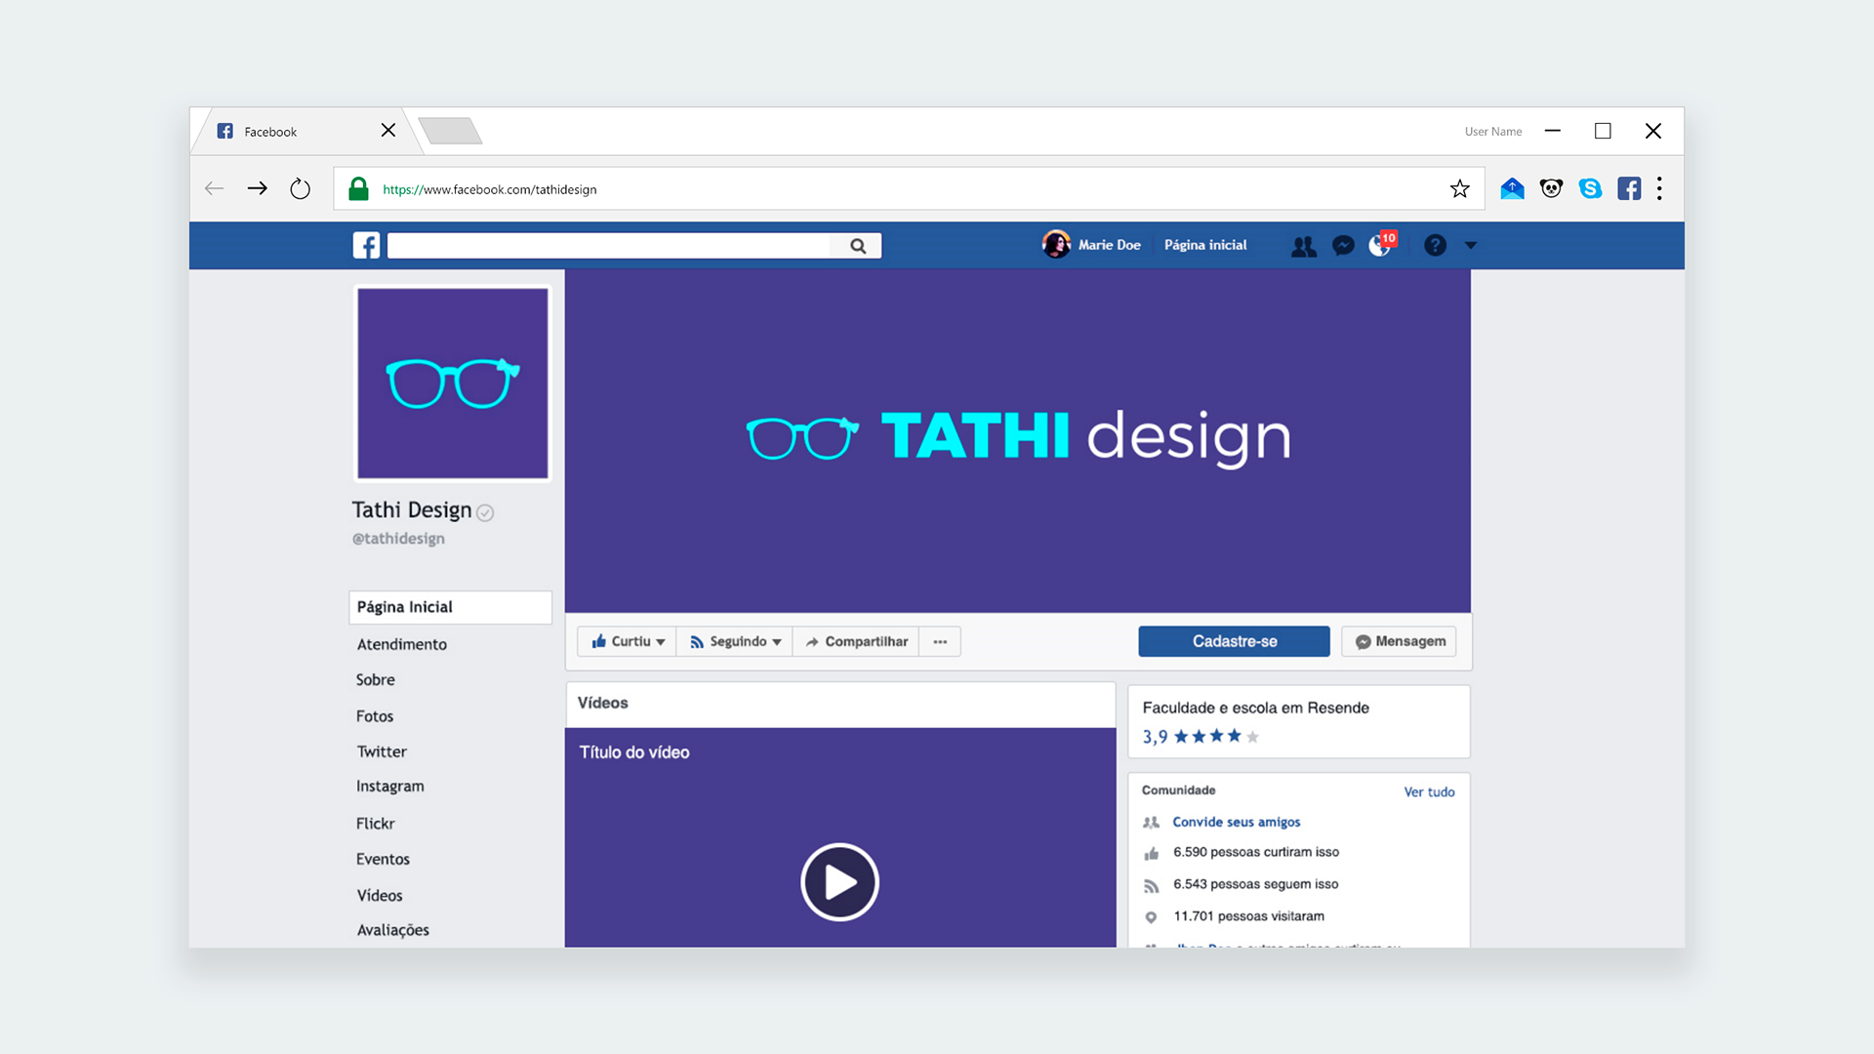Select the Sobre menu item
1874x1054 pixels.
click(x=375, y=679)
